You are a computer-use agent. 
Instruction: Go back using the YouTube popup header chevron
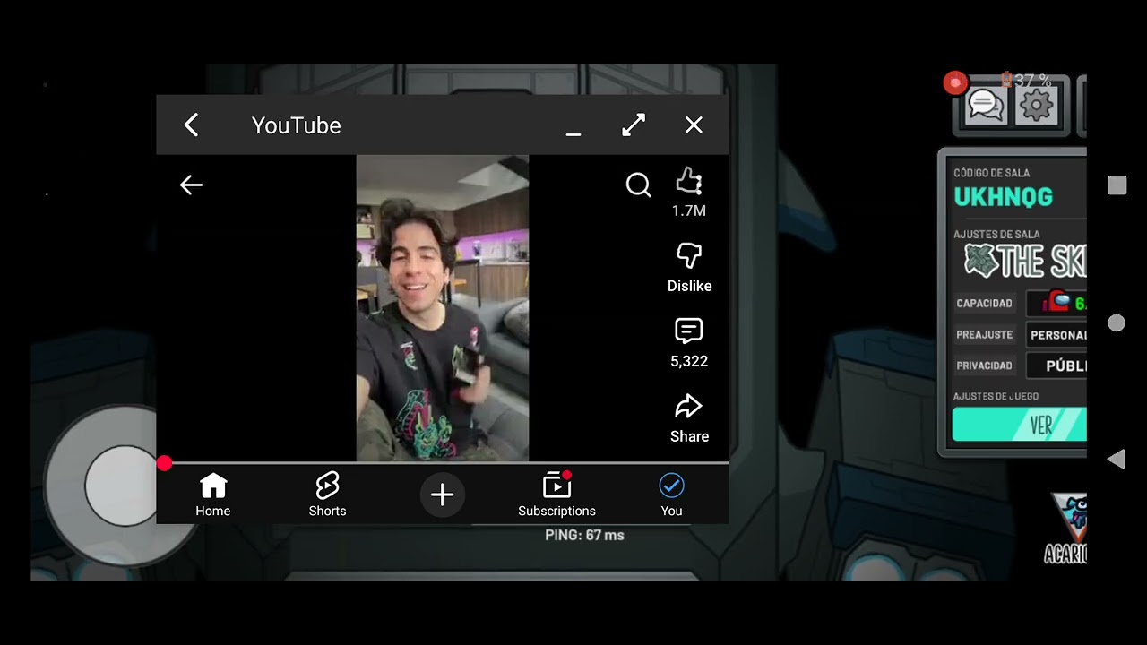(x=191, y=125)
